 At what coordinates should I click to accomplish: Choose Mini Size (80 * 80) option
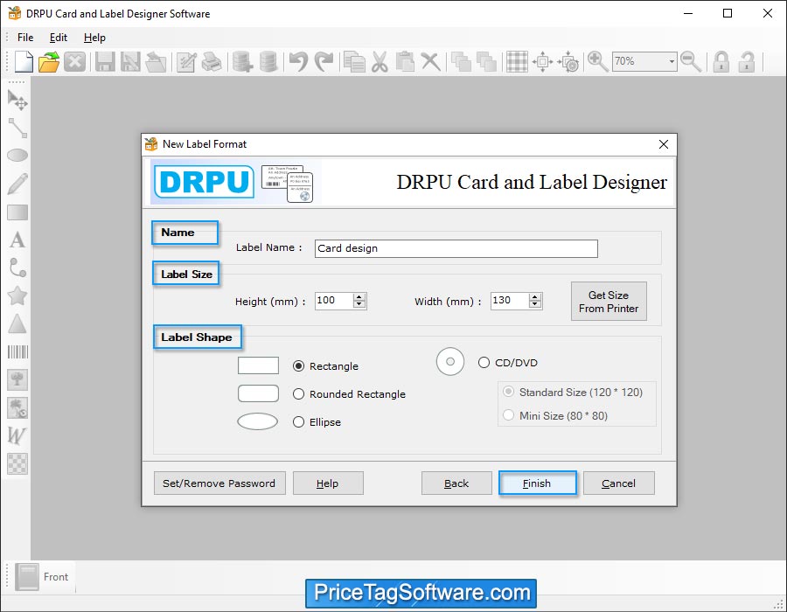pyautogui.click(x=508, y=415)
